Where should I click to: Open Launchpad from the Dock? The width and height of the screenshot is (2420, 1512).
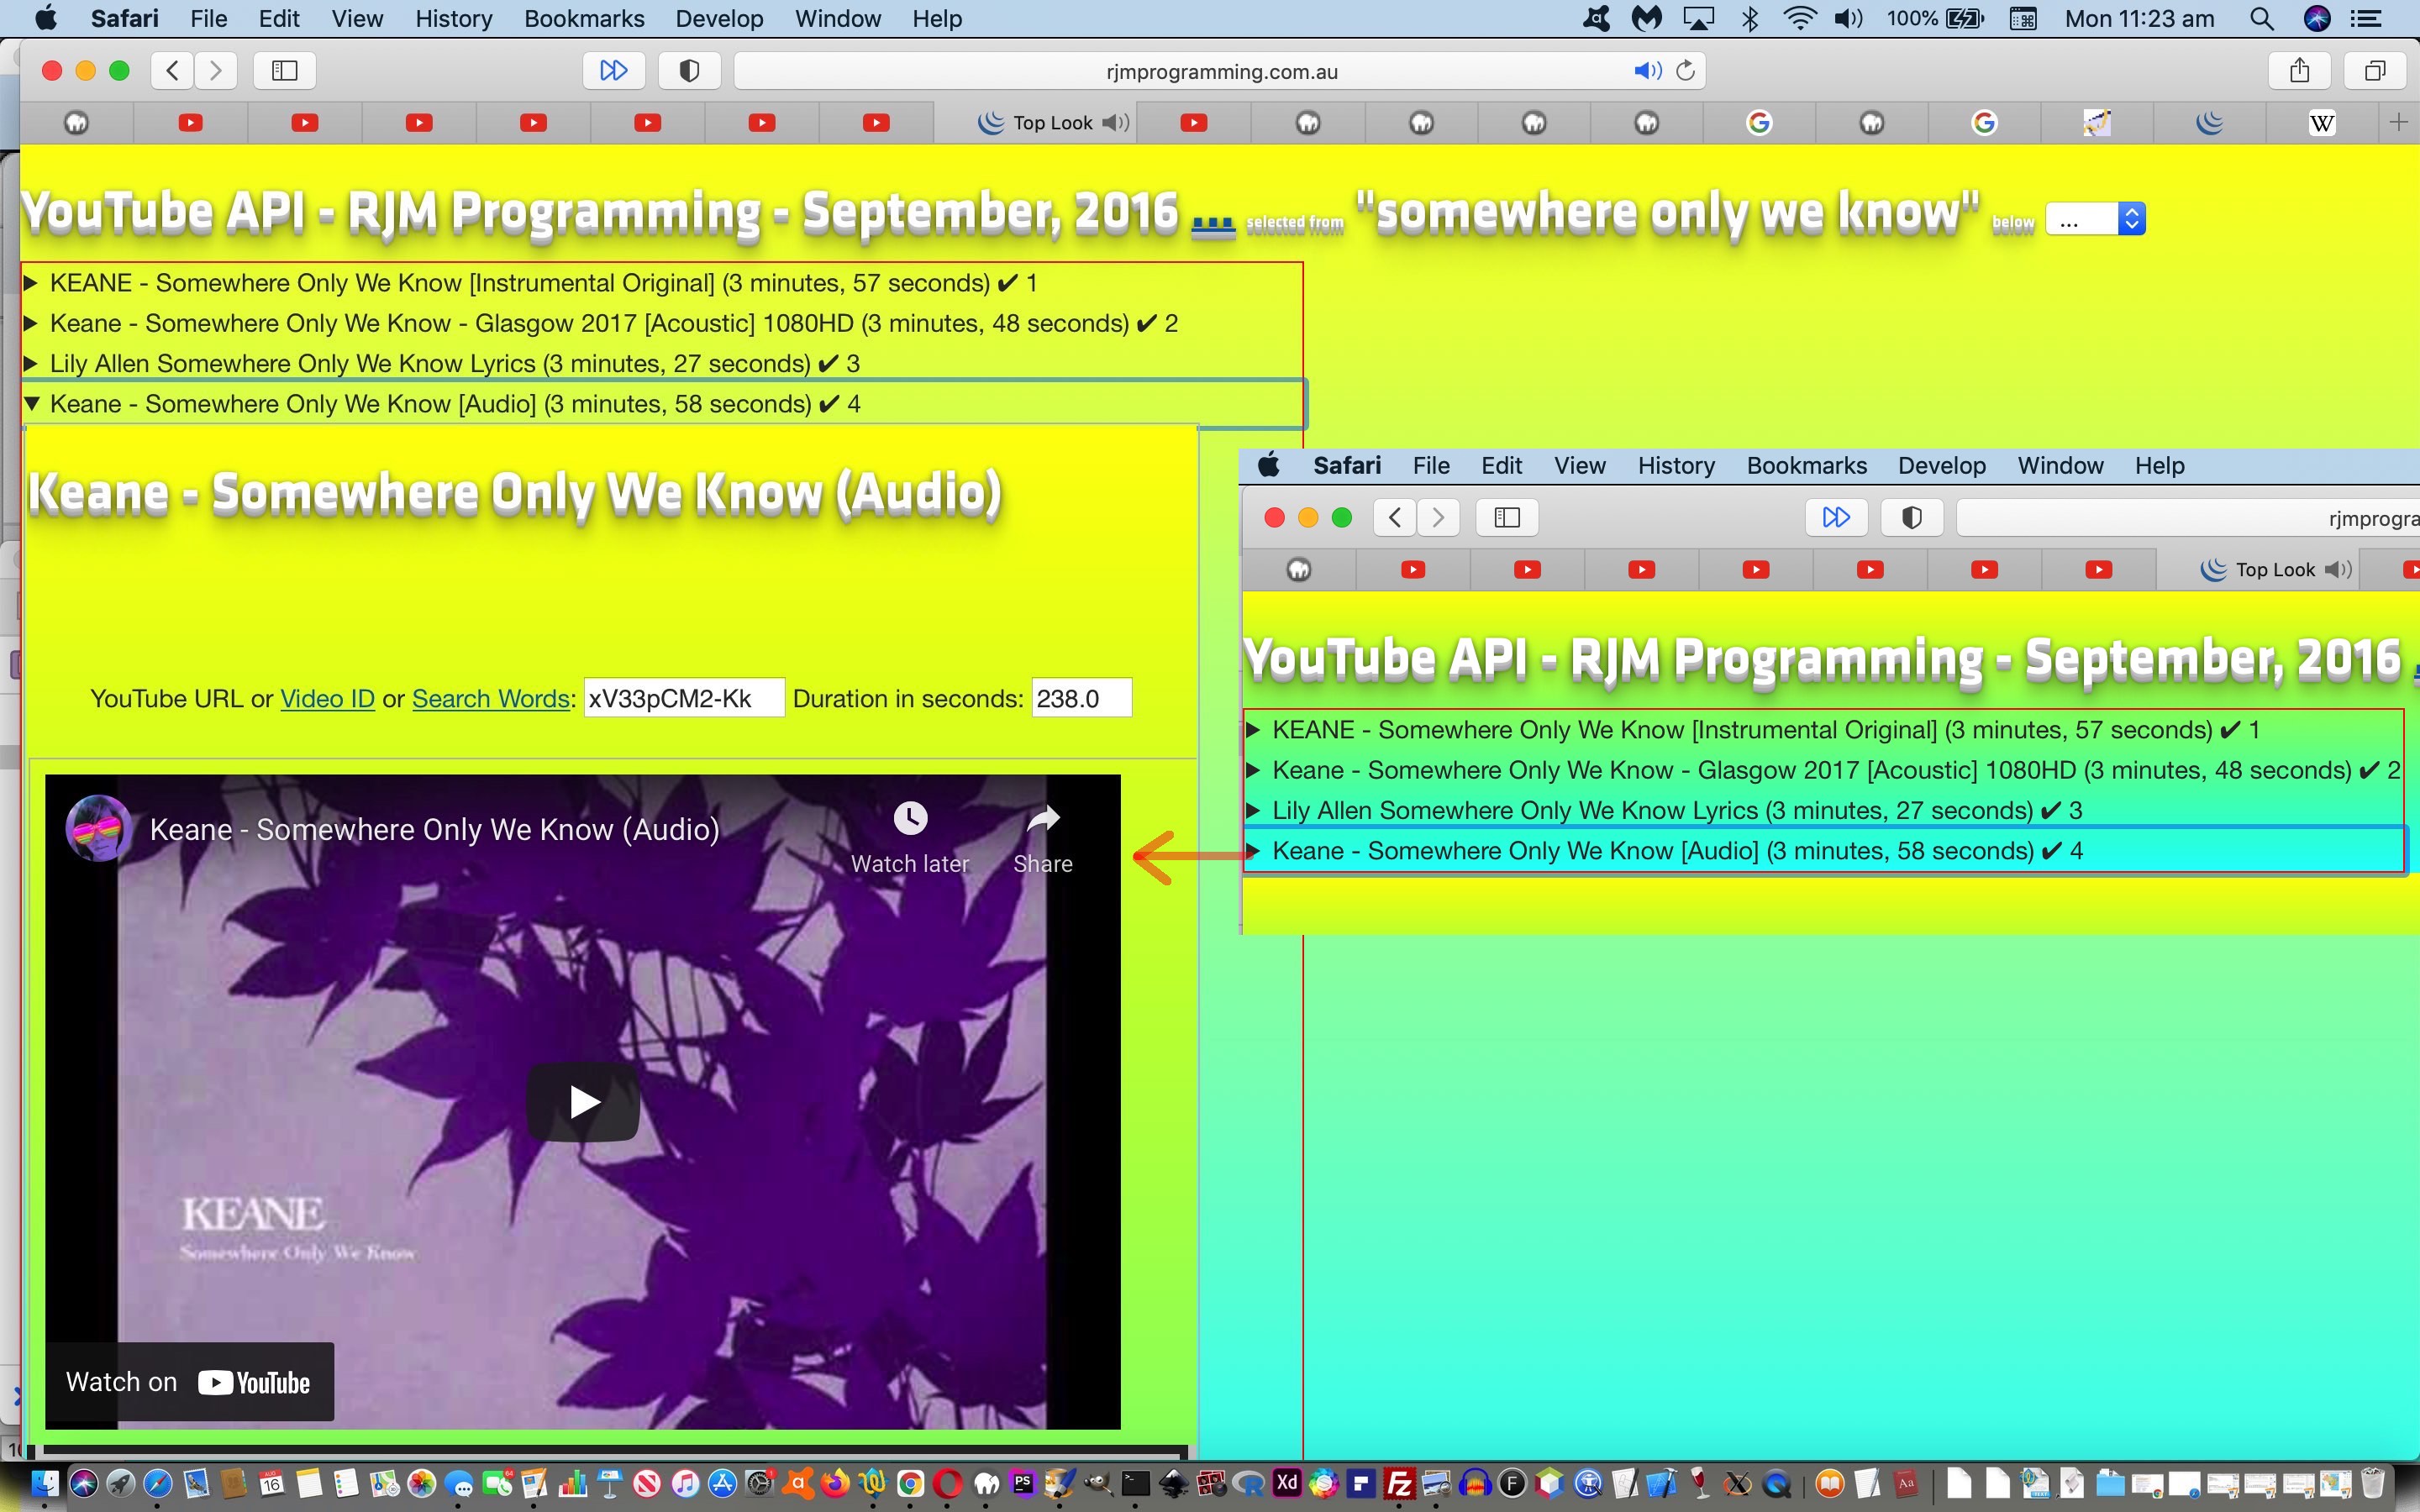(x=120, y=1483)
